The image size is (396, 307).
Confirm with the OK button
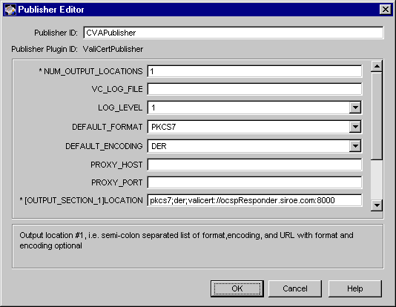pos(237,288)
